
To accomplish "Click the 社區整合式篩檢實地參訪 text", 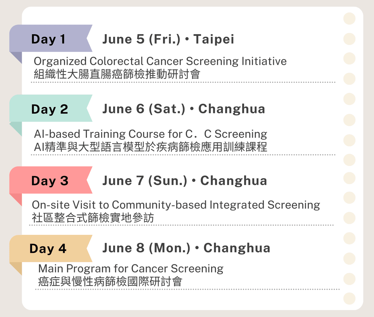I will tap(93, 218).
